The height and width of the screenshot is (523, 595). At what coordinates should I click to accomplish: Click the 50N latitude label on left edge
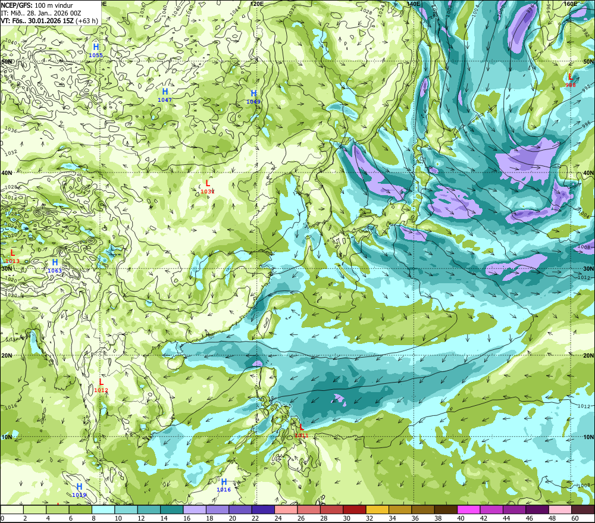(x=7, y=61)
